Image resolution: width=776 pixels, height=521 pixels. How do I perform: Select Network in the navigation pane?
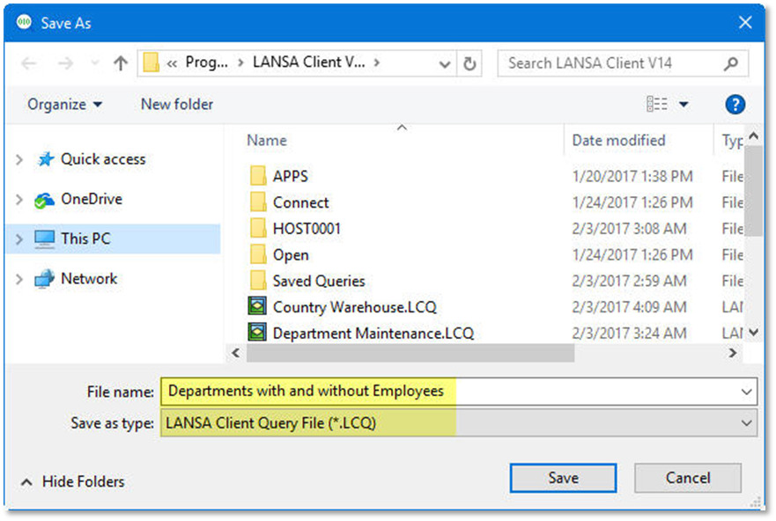coord(88,279)
